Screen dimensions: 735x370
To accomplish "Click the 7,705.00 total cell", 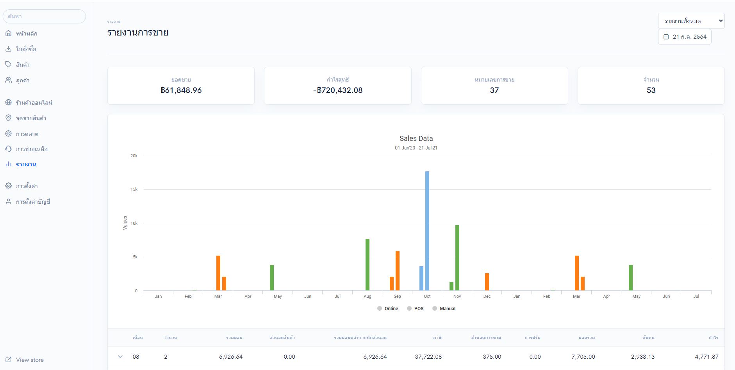I will (x=583, y=357).
